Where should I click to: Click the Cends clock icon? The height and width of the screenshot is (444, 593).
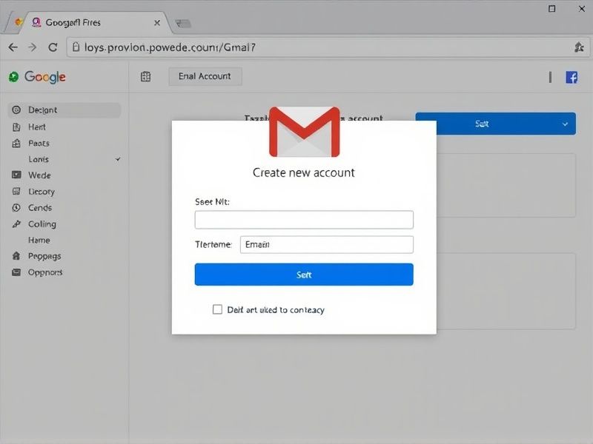click(x=16, y=207)
